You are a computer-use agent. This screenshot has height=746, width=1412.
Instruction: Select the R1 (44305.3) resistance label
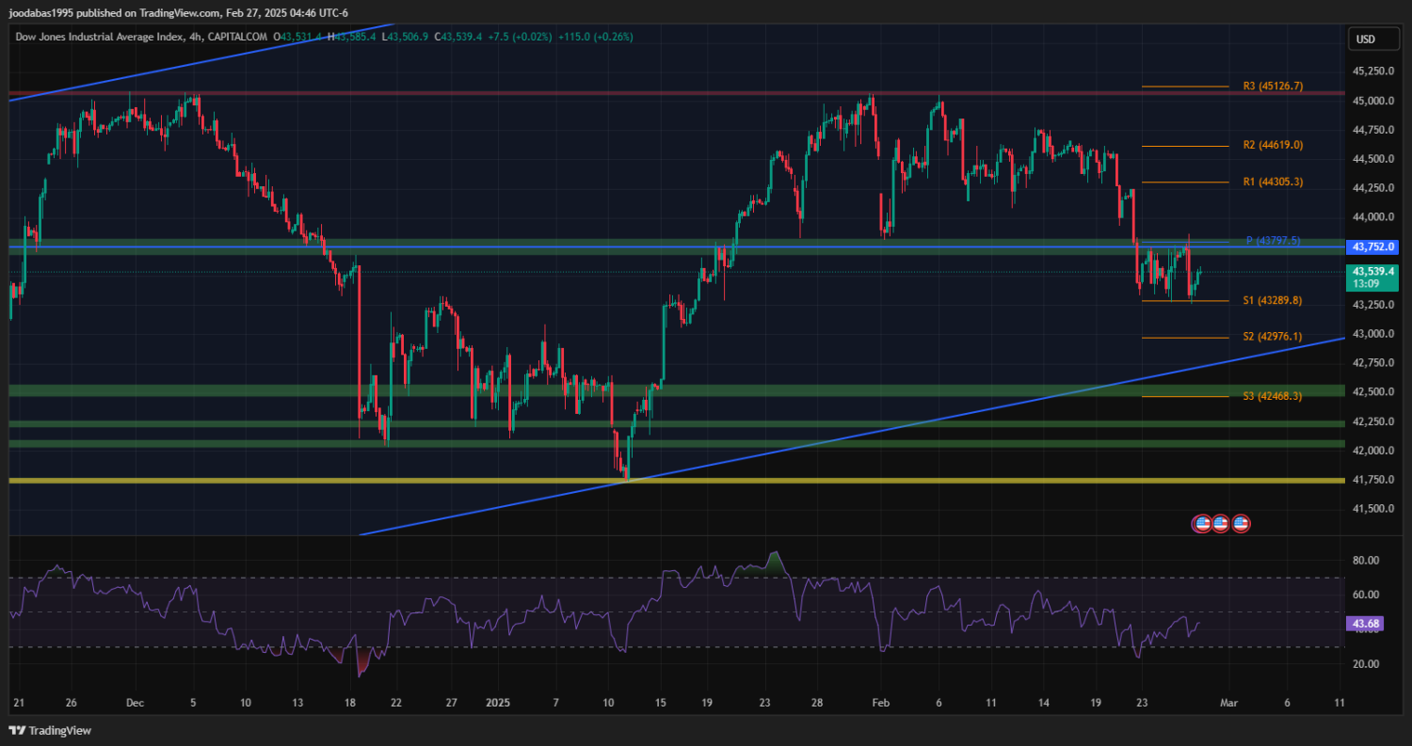(1273, 182)
